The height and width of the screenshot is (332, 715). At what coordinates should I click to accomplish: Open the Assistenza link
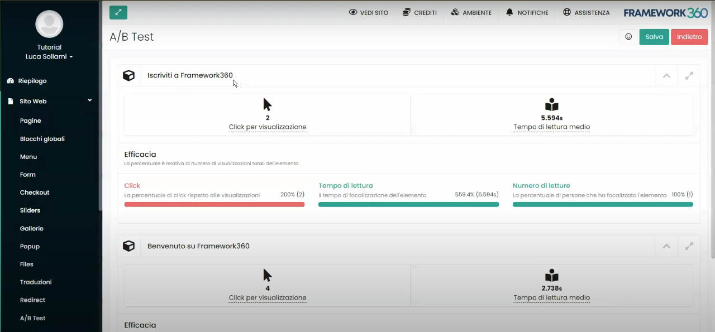coord(587,12)
